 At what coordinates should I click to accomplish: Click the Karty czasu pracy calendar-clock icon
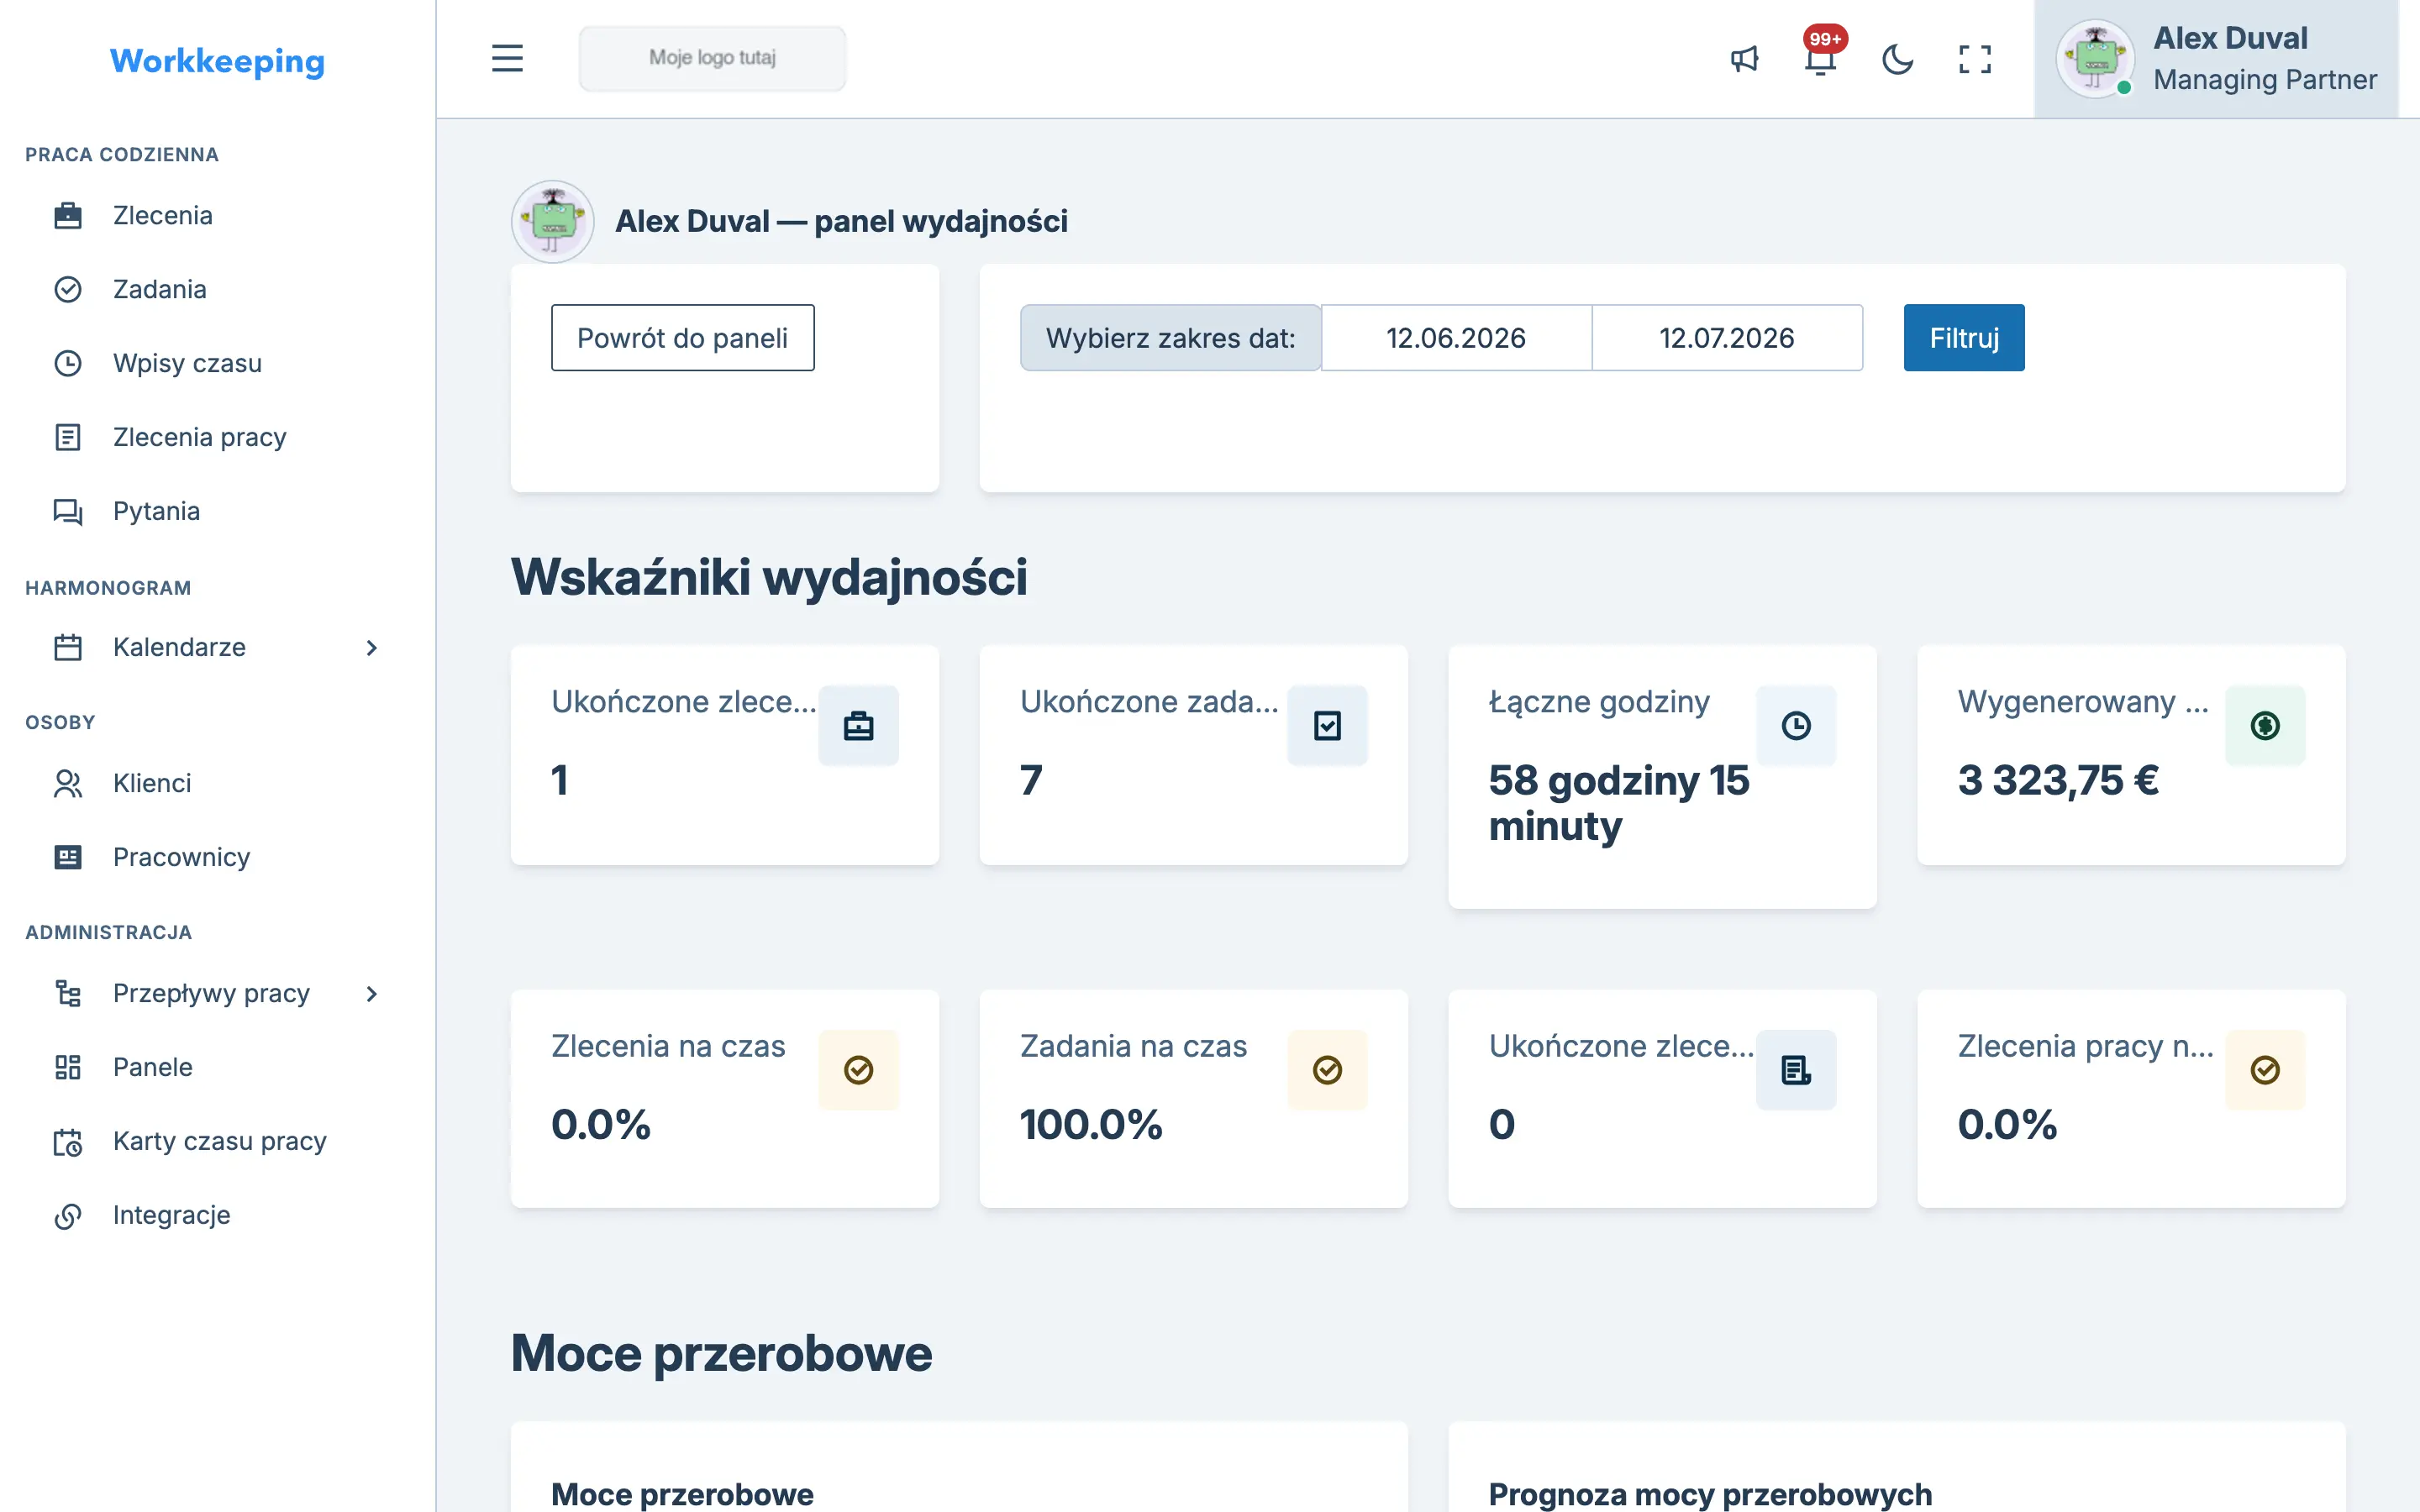pyautogui.click(x=67, y=1141)
